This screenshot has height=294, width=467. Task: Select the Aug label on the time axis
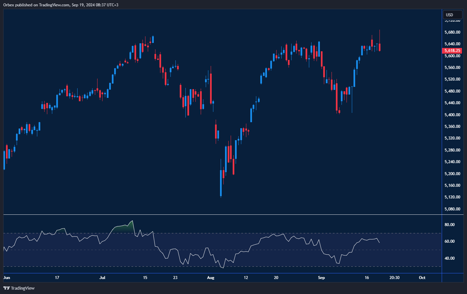(211, 278)
